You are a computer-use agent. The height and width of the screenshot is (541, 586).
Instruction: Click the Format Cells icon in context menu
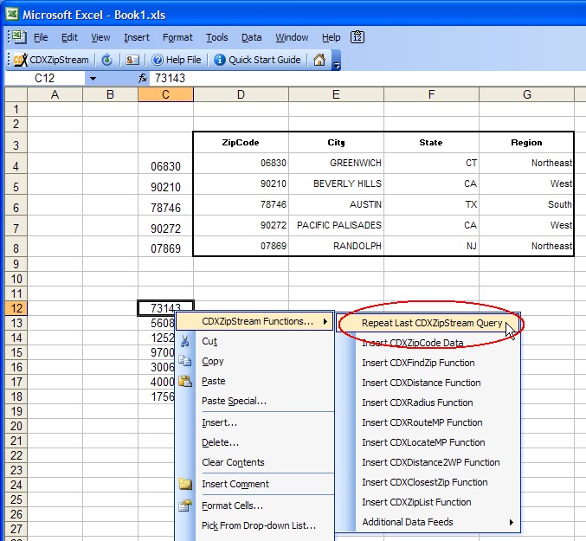click(x=185, y=506)
